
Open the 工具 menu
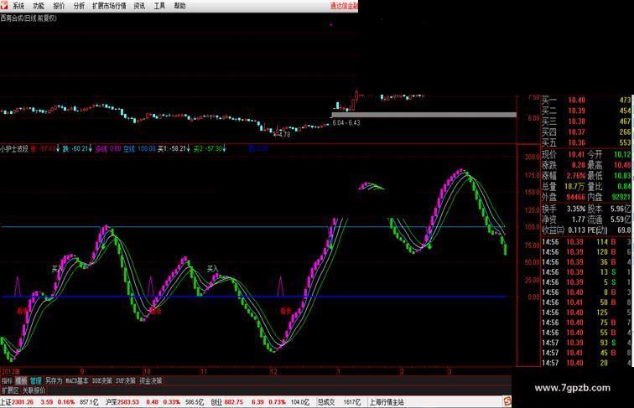(159, 6)
